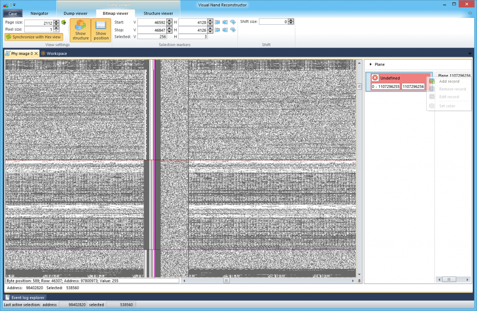Click the Shift size input field

[x=274, y=21]
